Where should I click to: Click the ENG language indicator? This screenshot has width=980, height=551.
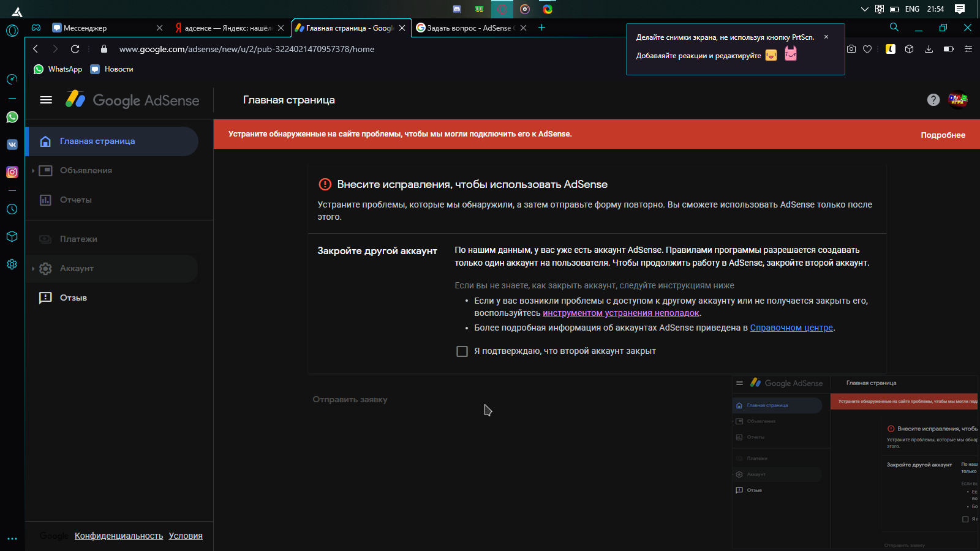tap(912, 9)
